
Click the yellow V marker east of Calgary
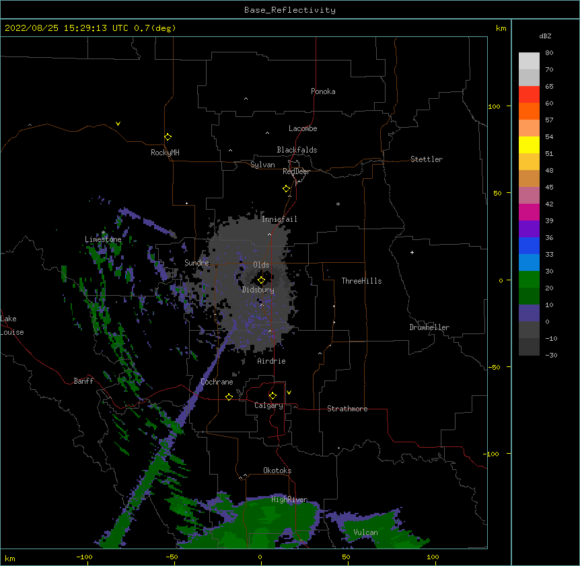point(289,393)
